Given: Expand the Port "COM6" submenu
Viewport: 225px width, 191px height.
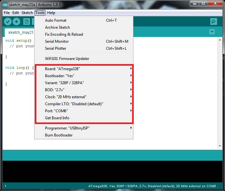Looking at the screenshot, I should tap(84, 111).
